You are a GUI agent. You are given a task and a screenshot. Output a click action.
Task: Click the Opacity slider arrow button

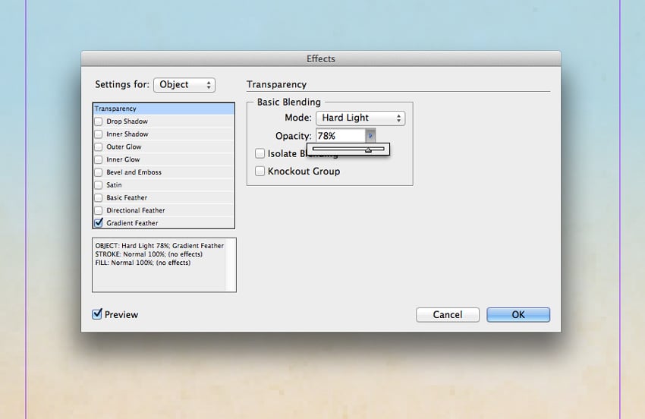[x=370, y=135]
